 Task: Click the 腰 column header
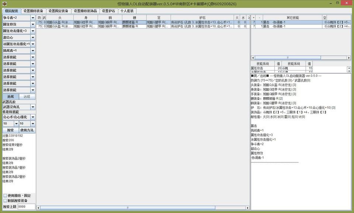pyautogui.click(x=134, y=18)
